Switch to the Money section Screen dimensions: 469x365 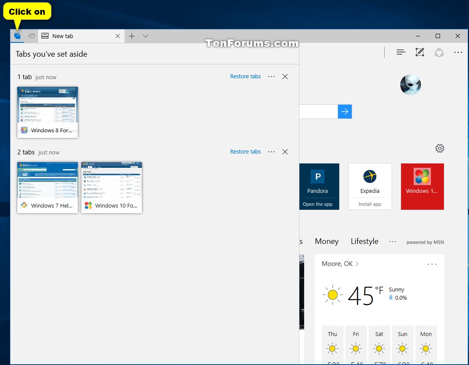[x=327, y=241]
